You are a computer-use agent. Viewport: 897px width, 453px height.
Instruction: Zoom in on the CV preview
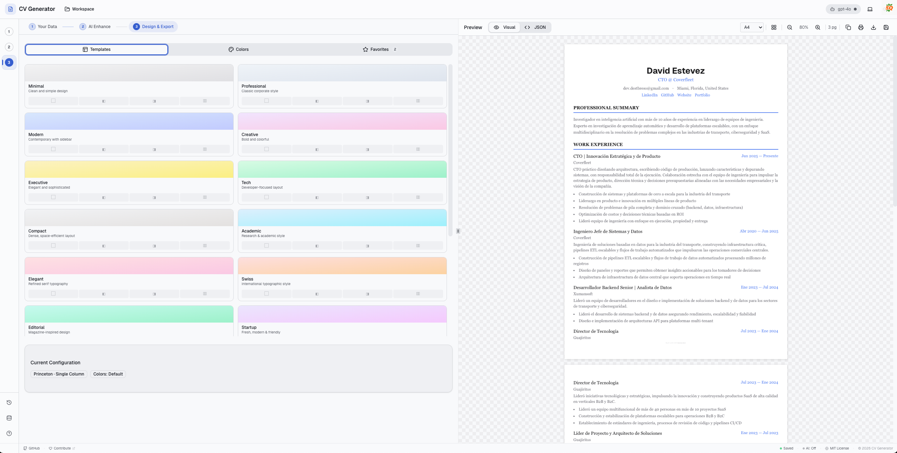click(x=817, y=27)
